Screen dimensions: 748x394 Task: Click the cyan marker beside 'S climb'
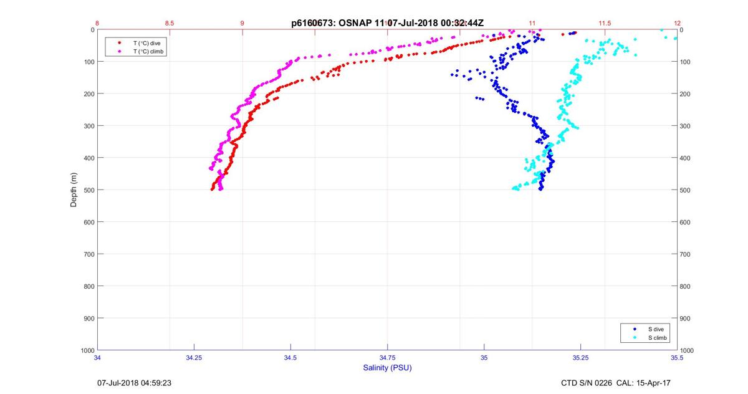(634, 337)
